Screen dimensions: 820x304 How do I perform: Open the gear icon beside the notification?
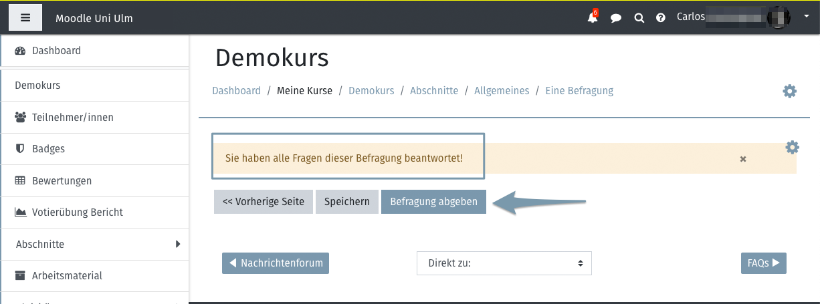point(792,148)
